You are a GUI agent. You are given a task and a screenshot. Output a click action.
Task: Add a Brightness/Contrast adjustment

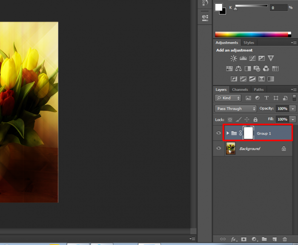(234, 58)
